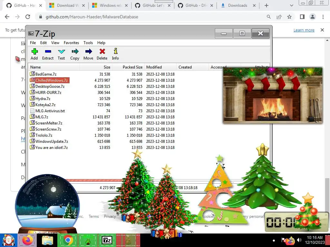330x247 pixels.
Task: Open the Tools menu
Action: click(x=88, y=43)
